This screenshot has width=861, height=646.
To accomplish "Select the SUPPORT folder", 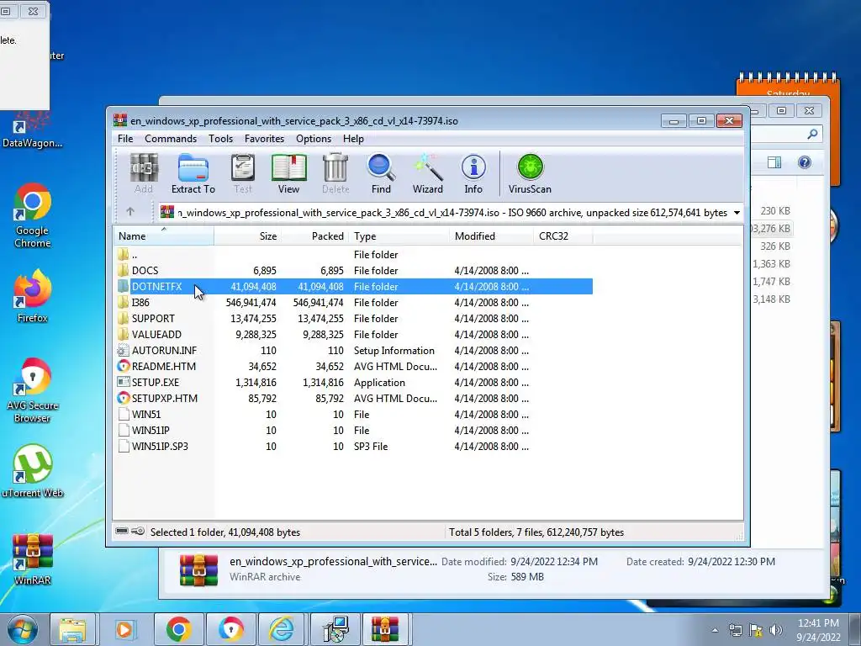I will (x=353, y=318).
